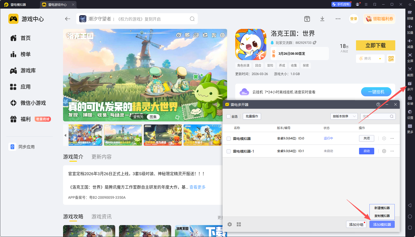Switch to the 更新内容 tab
The width and height of the screenshot is (415, 237).
click(x=101, y=157)
